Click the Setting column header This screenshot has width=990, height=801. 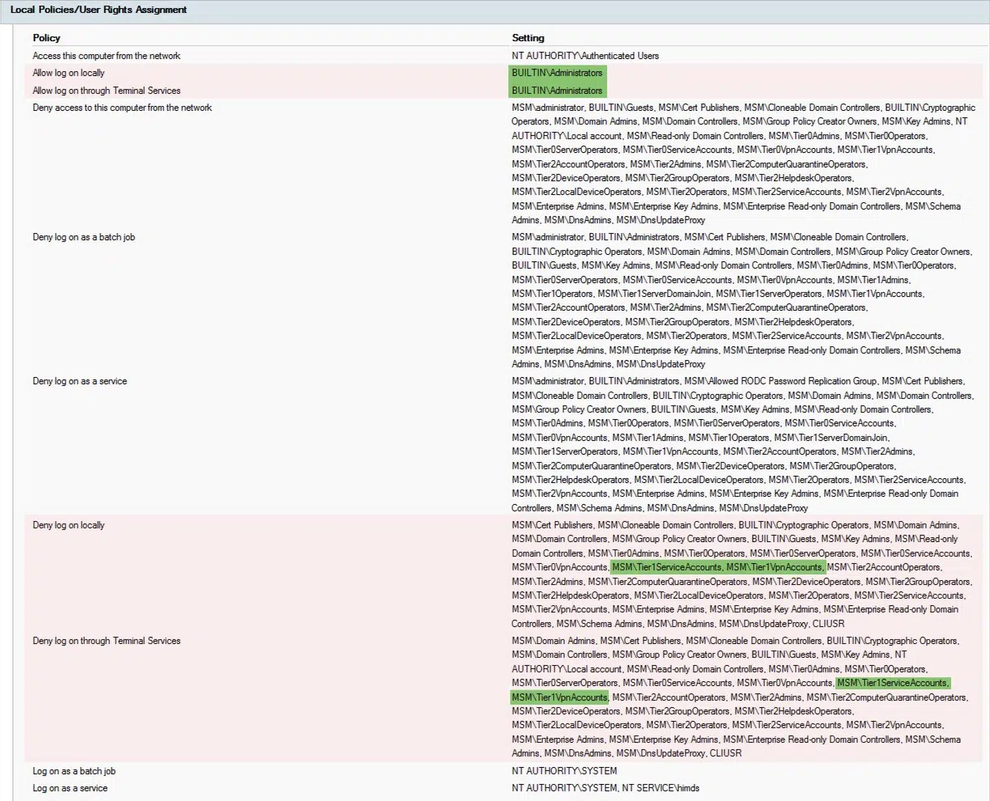(x=528, y=38)
